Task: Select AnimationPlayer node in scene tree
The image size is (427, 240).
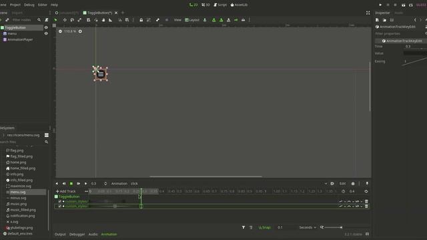Action: point(18,39)
